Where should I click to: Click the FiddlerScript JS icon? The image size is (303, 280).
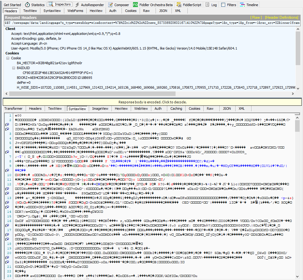pyautogui.click(x=179, y=5)
